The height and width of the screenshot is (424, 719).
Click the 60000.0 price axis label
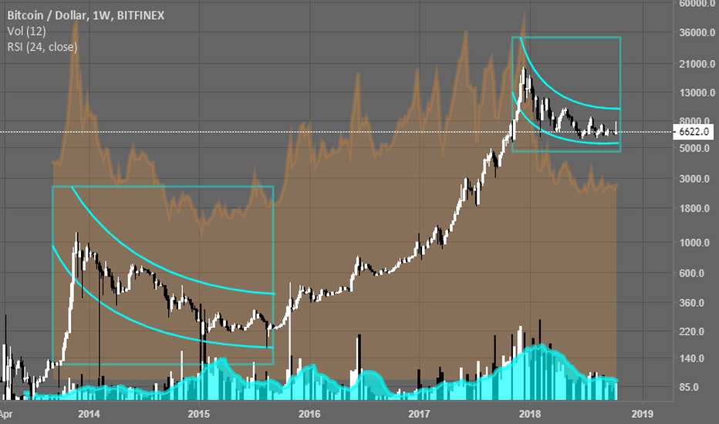697,4
